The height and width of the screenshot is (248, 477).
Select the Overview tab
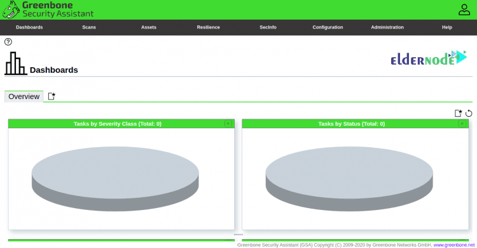(x=24, y=96)
